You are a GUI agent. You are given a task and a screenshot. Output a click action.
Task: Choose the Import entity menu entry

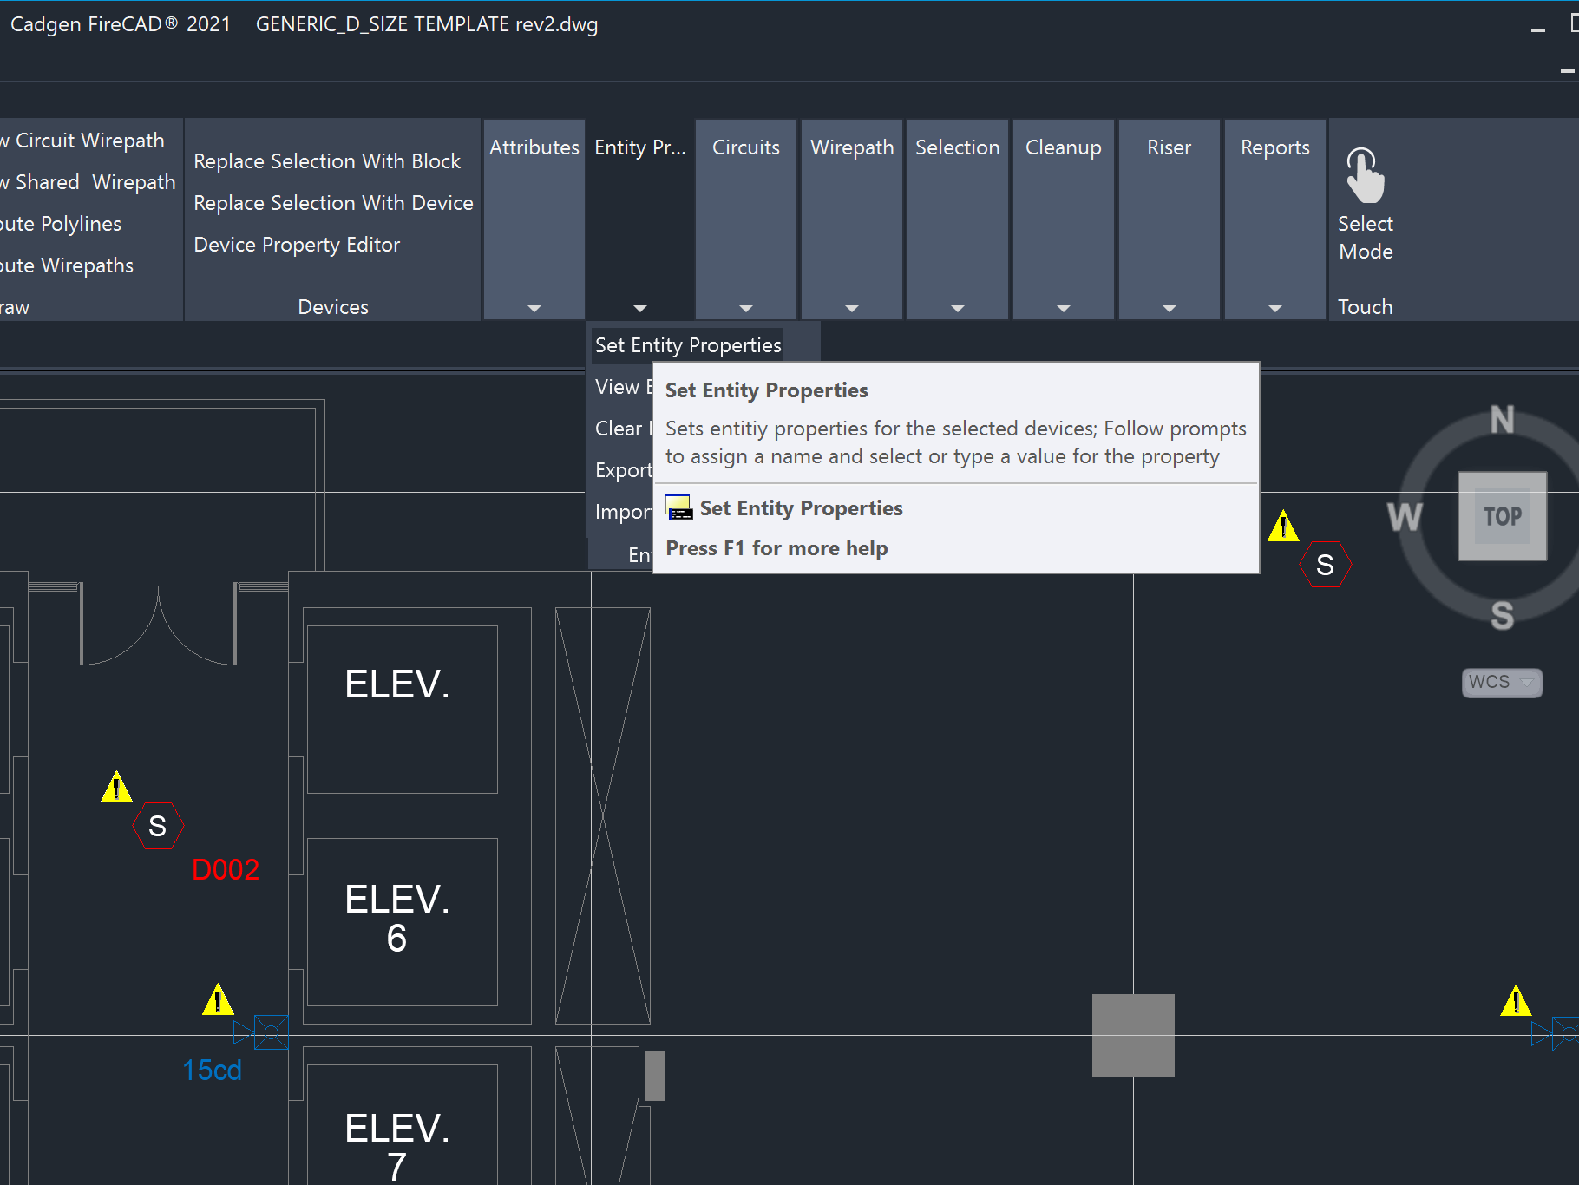(623, 512)
